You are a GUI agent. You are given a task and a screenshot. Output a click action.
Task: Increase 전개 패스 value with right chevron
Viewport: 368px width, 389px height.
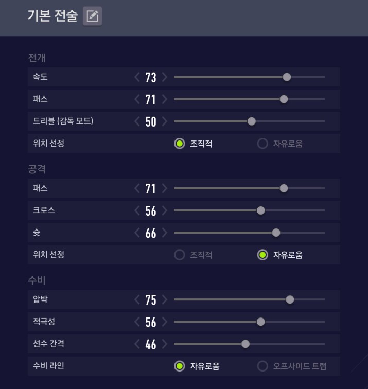point(165,99)
